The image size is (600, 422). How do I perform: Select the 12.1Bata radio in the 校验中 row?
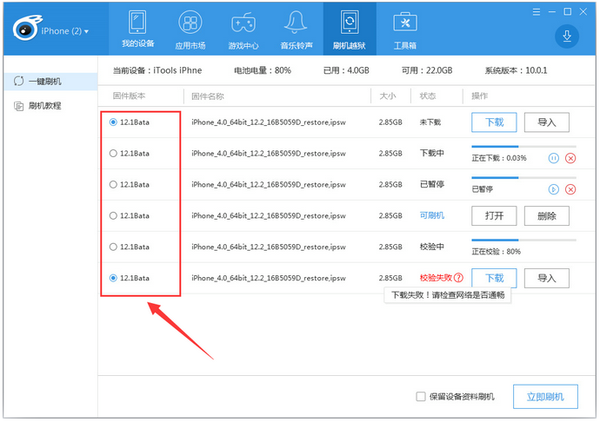[113, 247]
